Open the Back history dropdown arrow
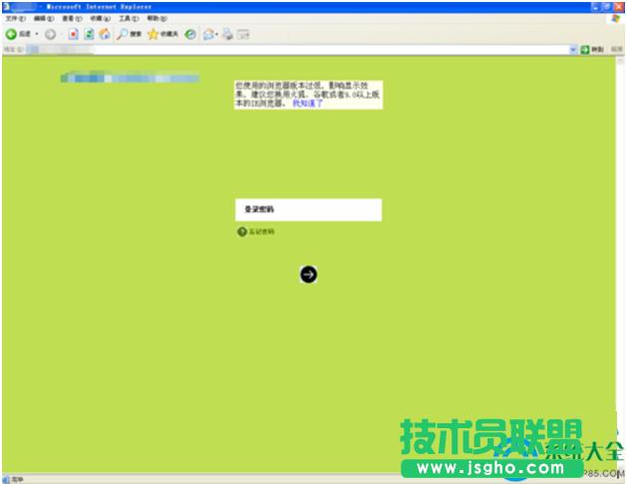627x484 pixels. point(37,34)
